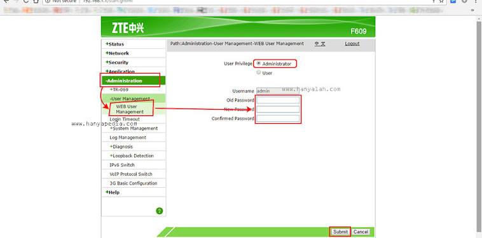Expand the Loopback Detection submenu

tap(132, 155)
